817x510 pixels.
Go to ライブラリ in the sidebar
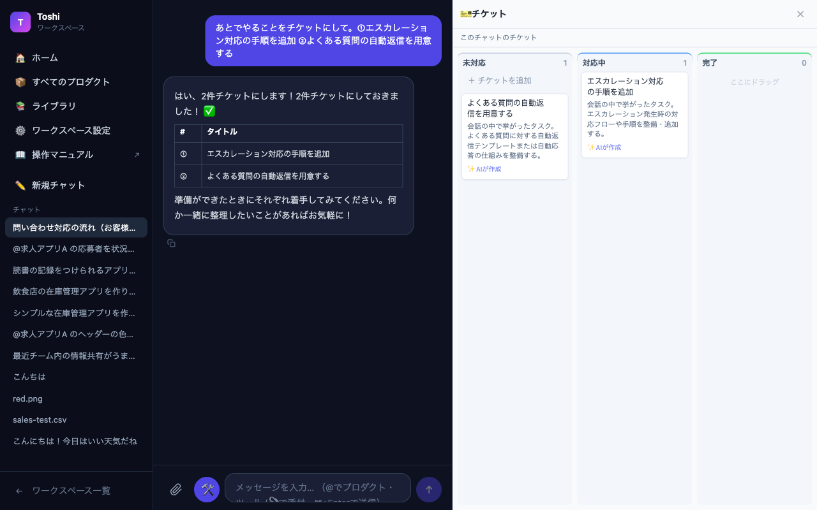click(77, 106)
